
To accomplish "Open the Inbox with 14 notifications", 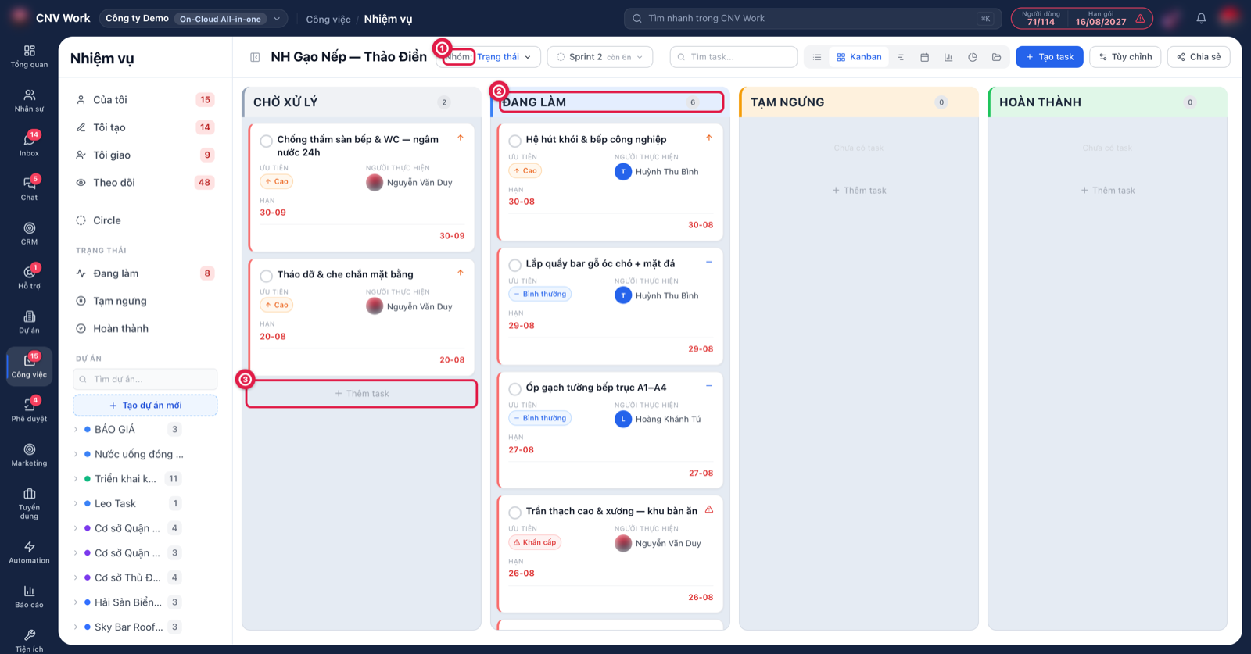I will click(29, 145).
